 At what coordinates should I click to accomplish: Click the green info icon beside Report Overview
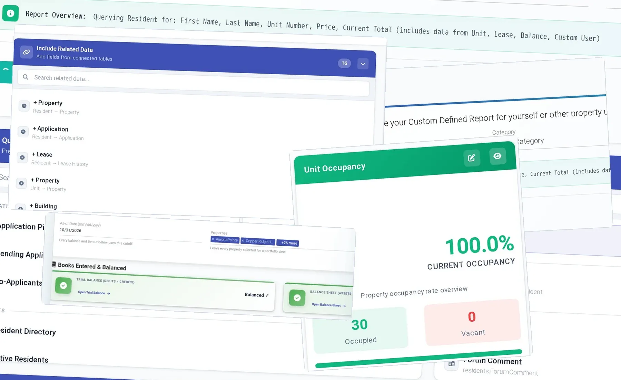pos(10,13)
